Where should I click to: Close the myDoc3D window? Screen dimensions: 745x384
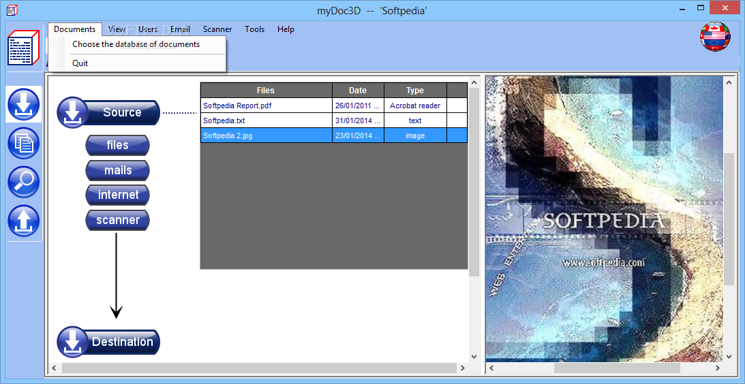pos(725,8)
